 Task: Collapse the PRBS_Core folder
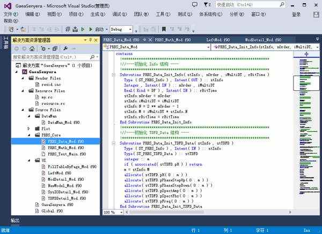(29, 135)
